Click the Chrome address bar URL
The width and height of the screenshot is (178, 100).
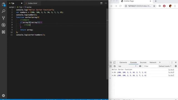pos(140,6)
